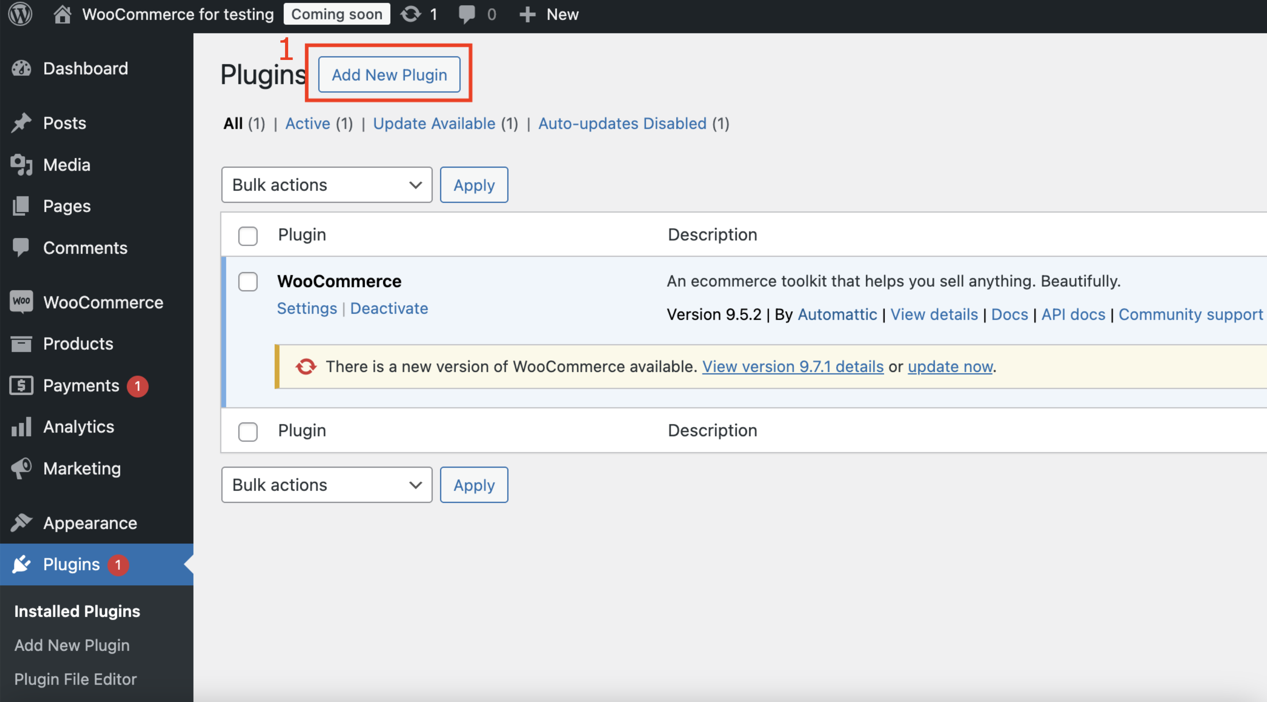Screen dimensions: 1267x702
Task: Open the comments bubble icon in admin bar
Action: (466, 14)
